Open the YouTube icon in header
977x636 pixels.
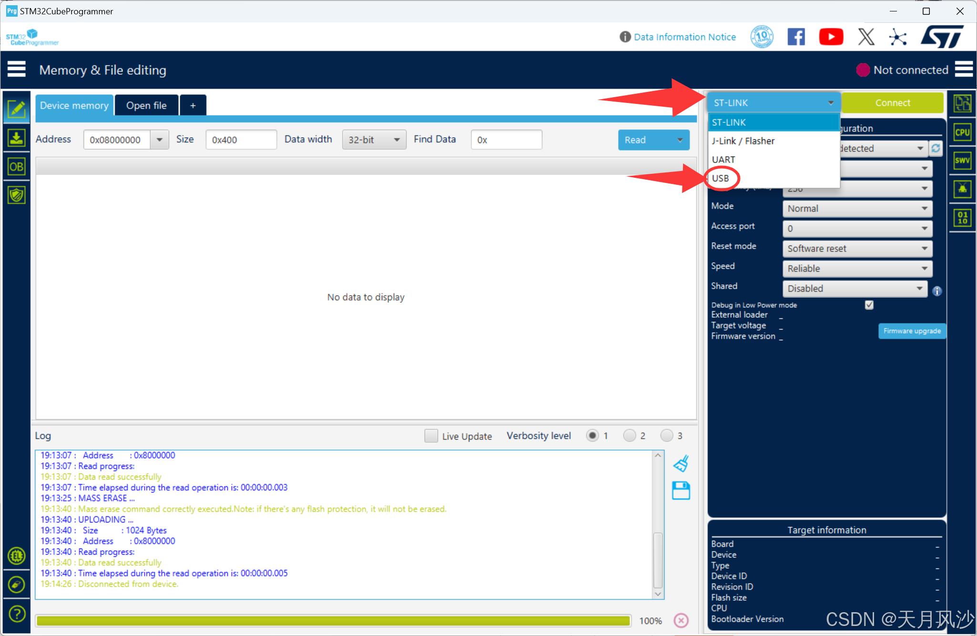[x=831, y=37]
